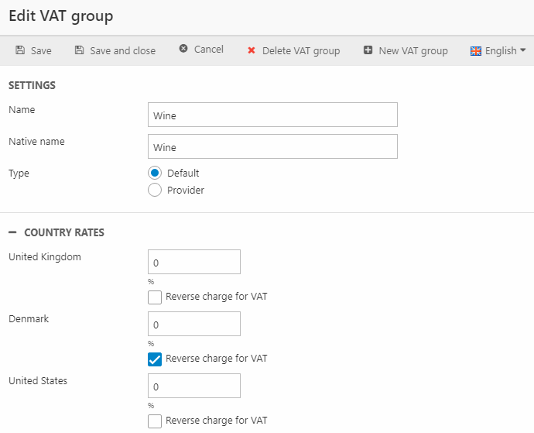The image size is (534, 433).
Task: Select the Provider type radio button
Action: point(155,190)
